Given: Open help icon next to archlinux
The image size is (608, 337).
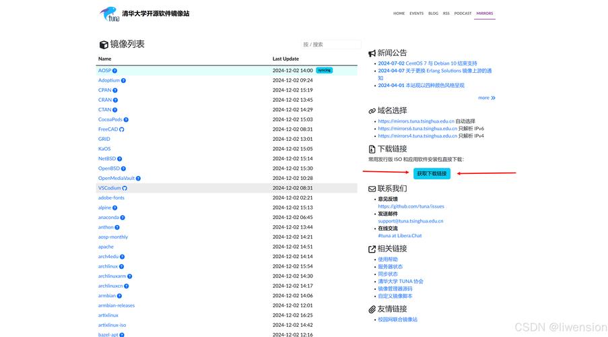Looking at the screenshot, I should coord(121,266).
